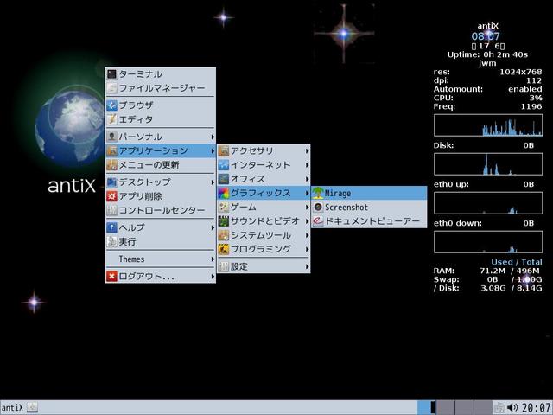
Task: Expand the アクセサリ submenu arrow
Action: click(x=308, y=151)
